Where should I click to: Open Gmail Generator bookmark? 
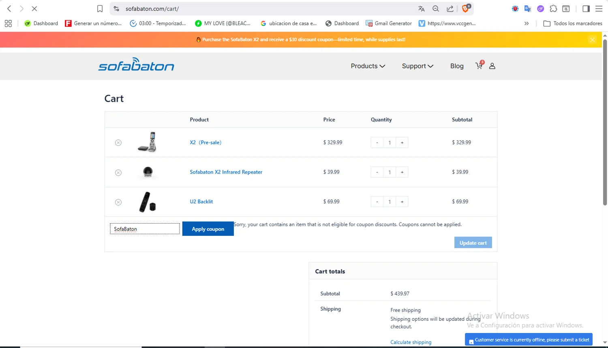coord(389,23)
